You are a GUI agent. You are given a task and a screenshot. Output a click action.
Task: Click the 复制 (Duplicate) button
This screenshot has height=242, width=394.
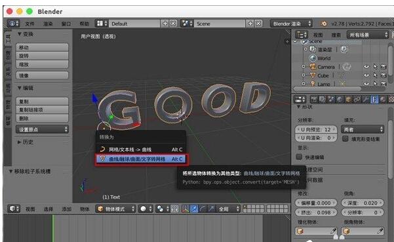coord(42,101)
